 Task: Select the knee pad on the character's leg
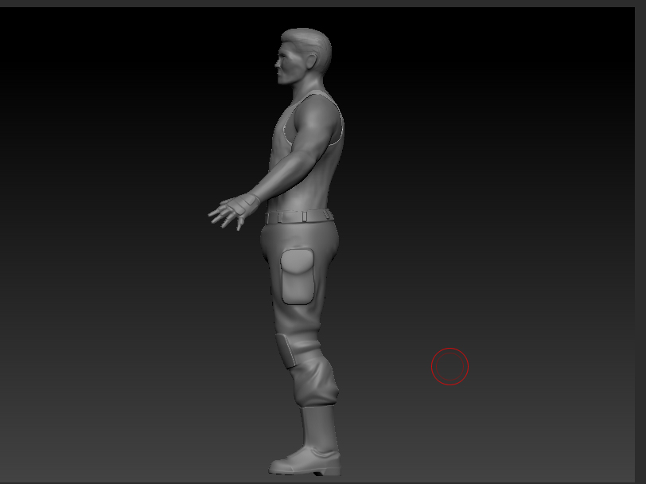click(x=286, y=351)
